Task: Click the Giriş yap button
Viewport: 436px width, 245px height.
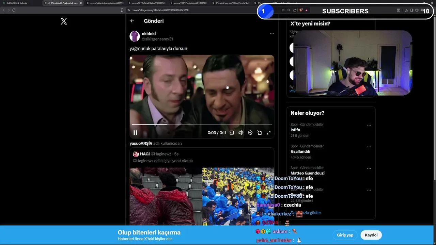Action: [345, 235]
